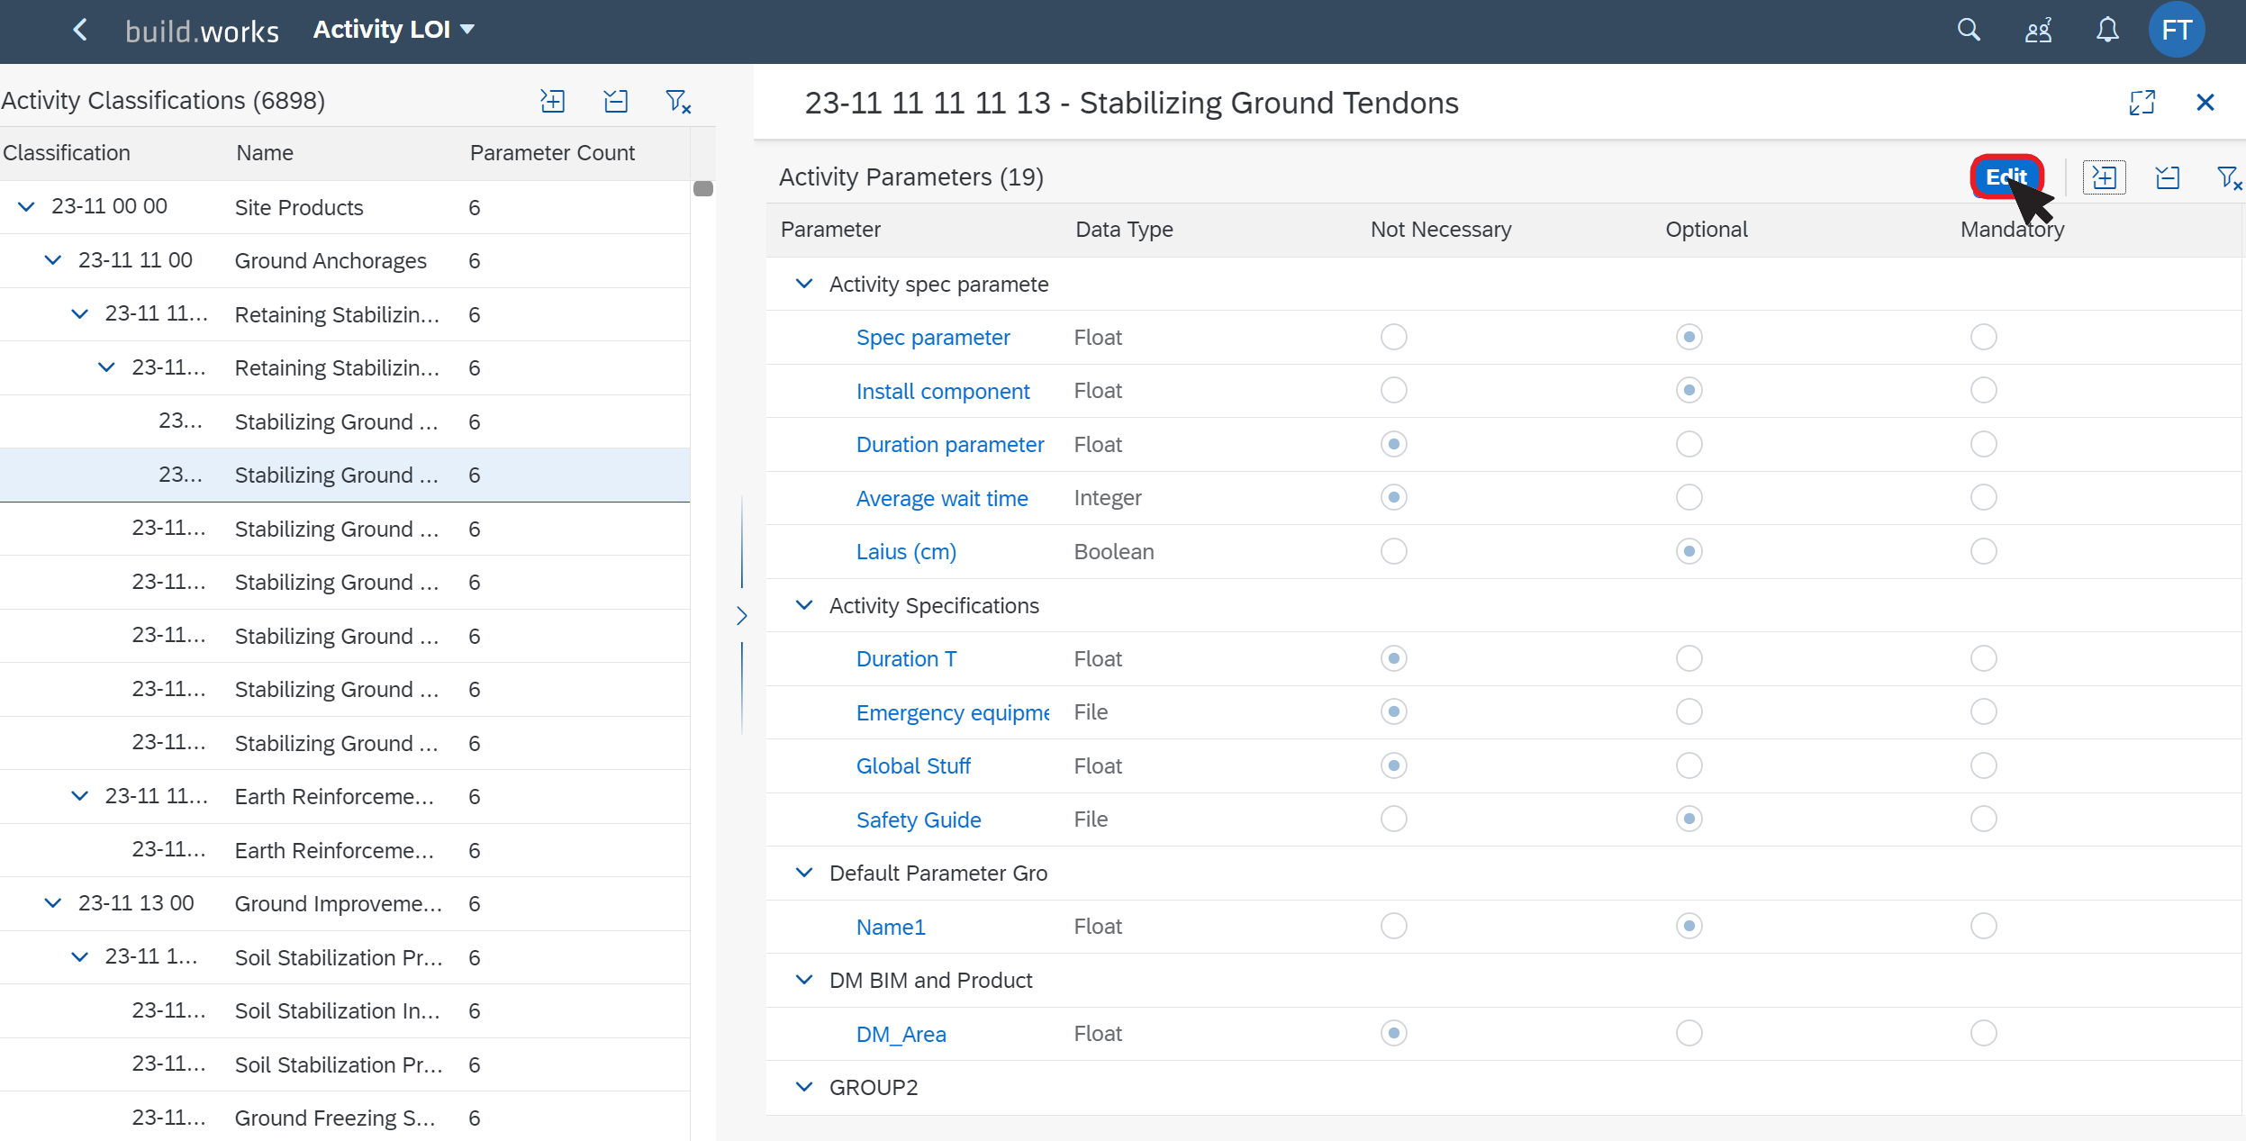
Task: Expand all in Activity Parameters toolbar
Action: [2105, 177]
